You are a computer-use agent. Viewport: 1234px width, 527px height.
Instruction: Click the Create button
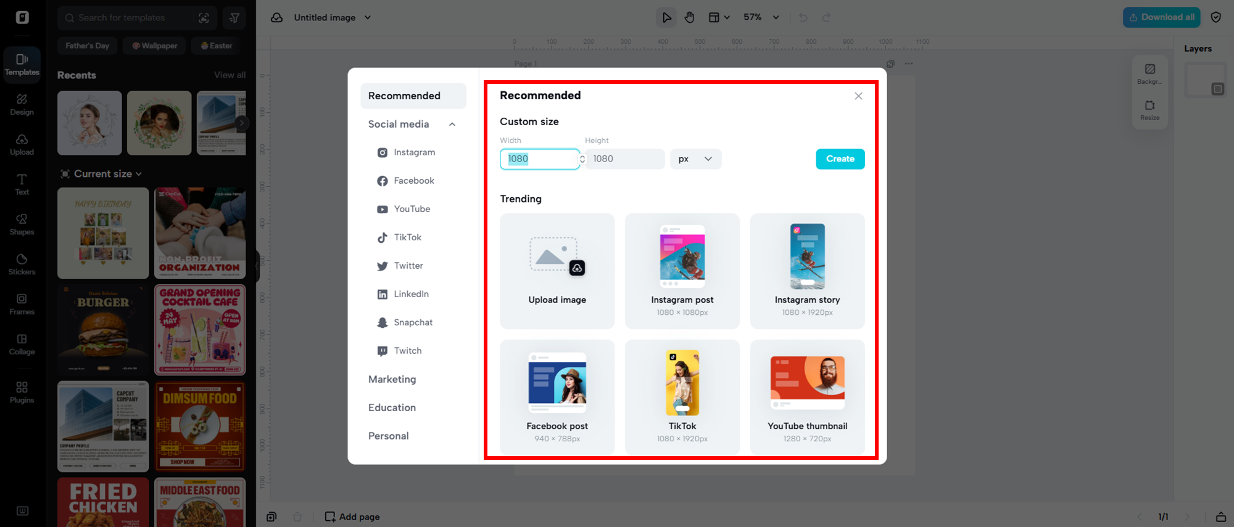[x=840, y=159]
